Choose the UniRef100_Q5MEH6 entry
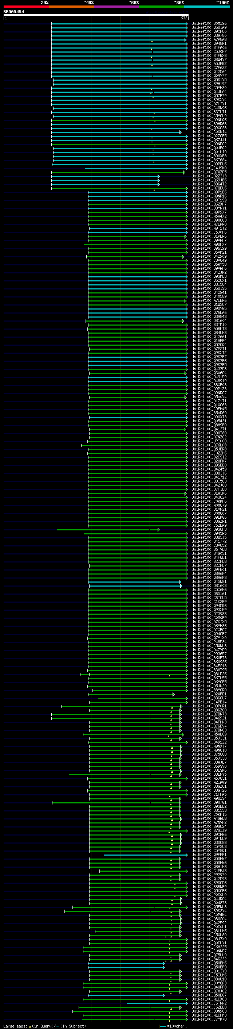Screen dimensions: 233x1029 click(209, 963)
